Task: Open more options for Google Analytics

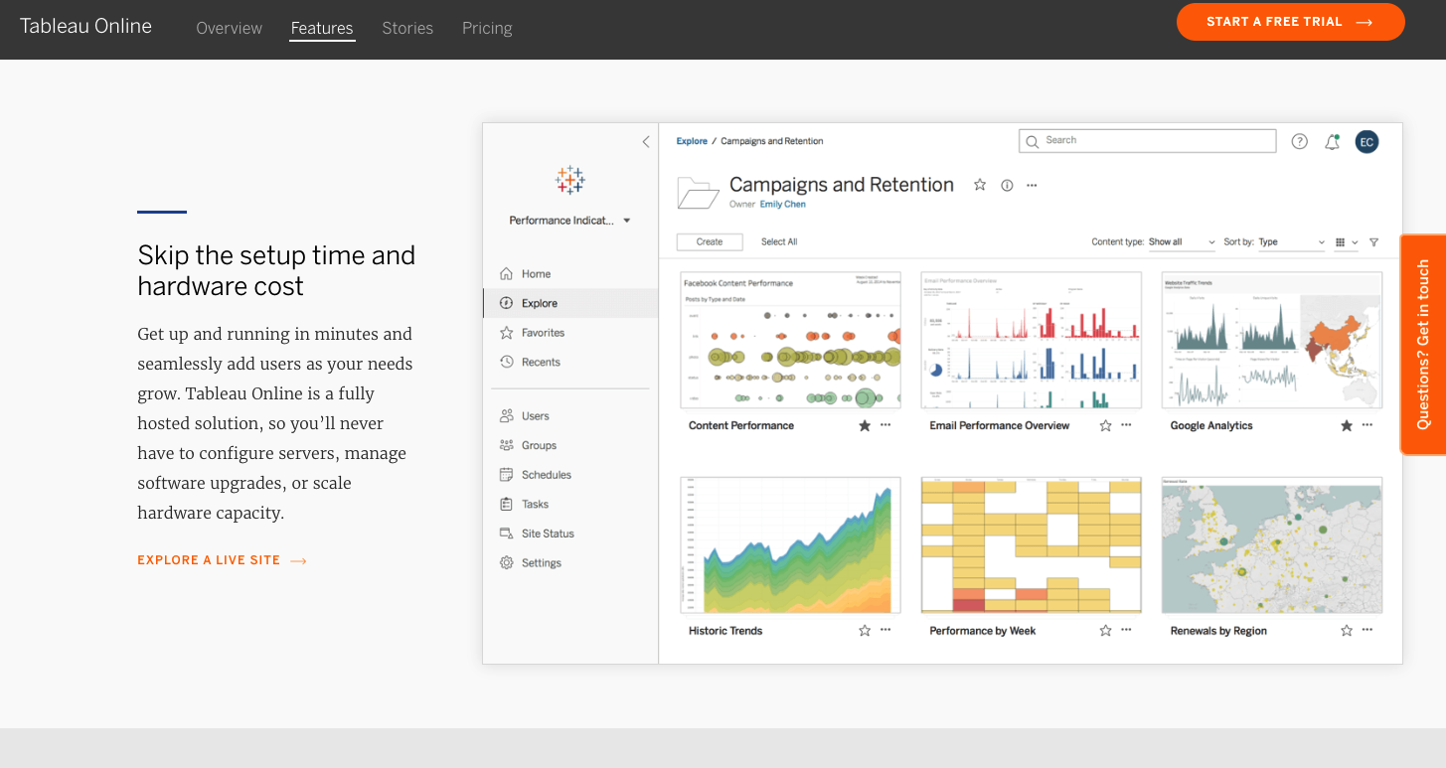Action: coord(1367,425)
